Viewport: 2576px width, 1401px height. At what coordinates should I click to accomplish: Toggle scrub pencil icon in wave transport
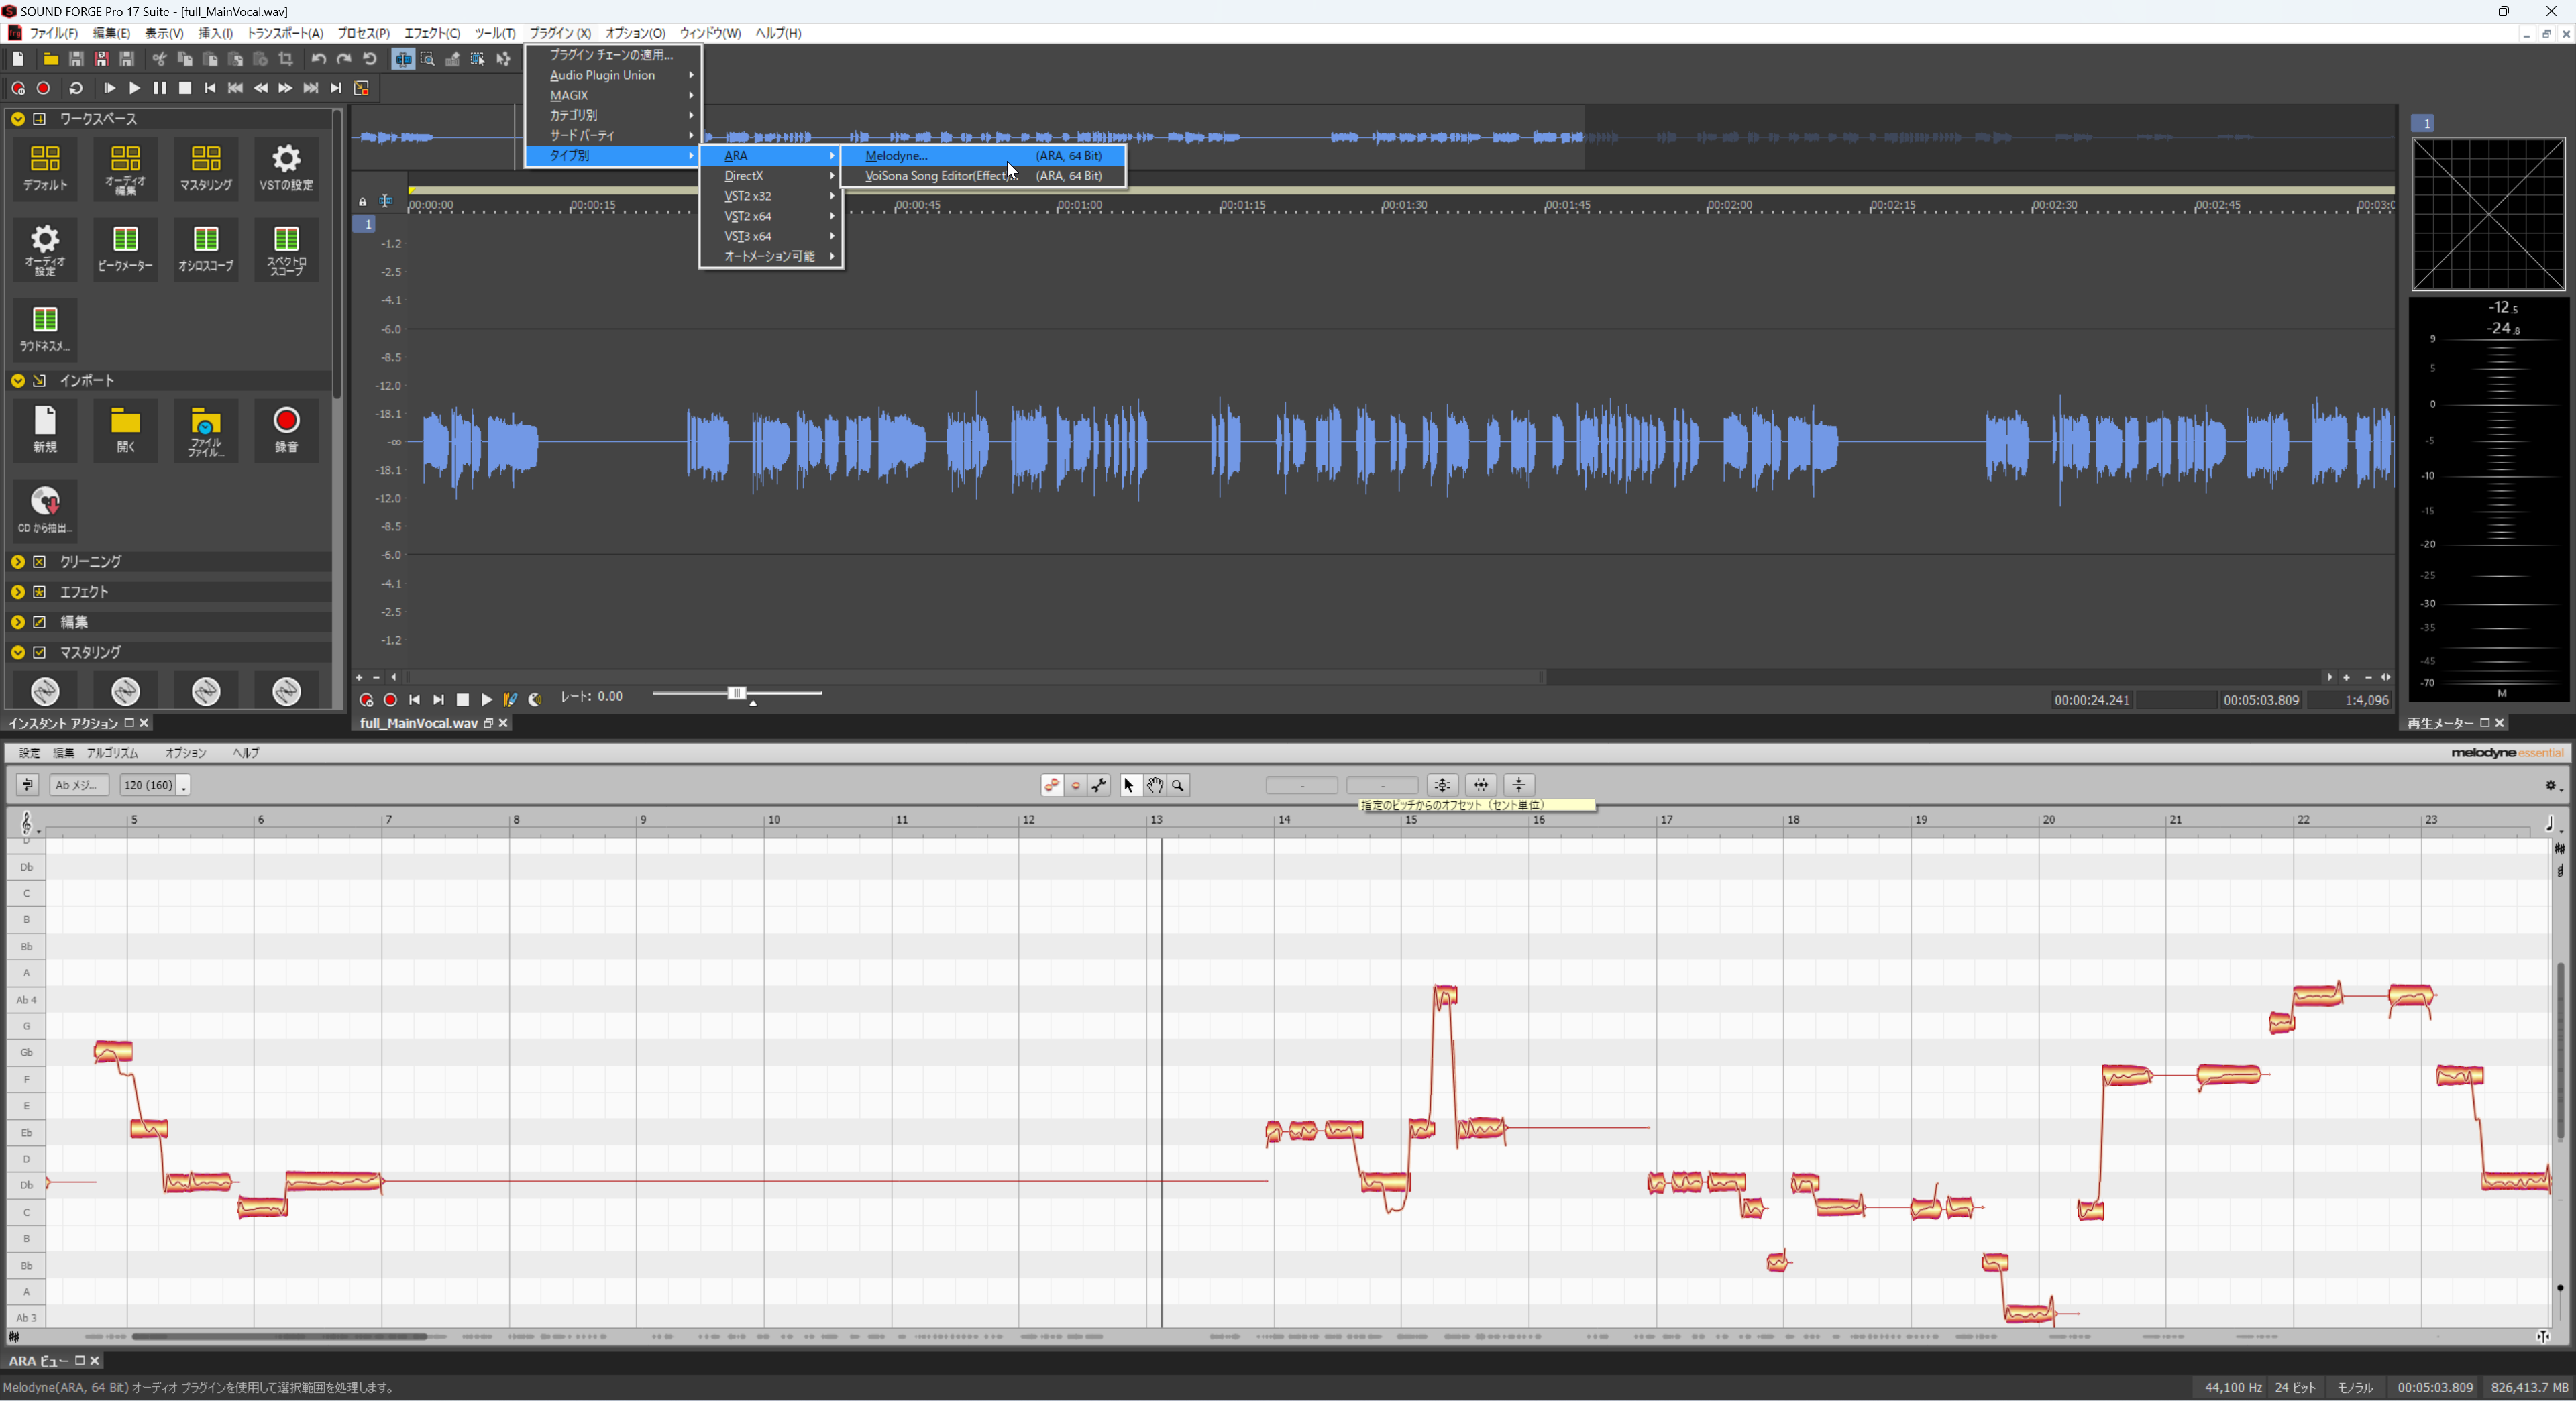[510, 700]
